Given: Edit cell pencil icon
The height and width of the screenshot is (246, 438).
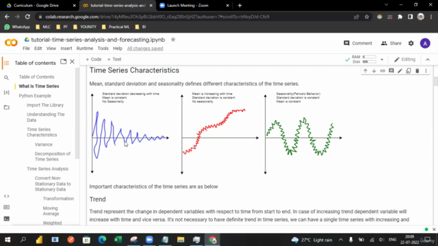Looking at the screenshot, I should pyautogui.click(x=400, y=71).
